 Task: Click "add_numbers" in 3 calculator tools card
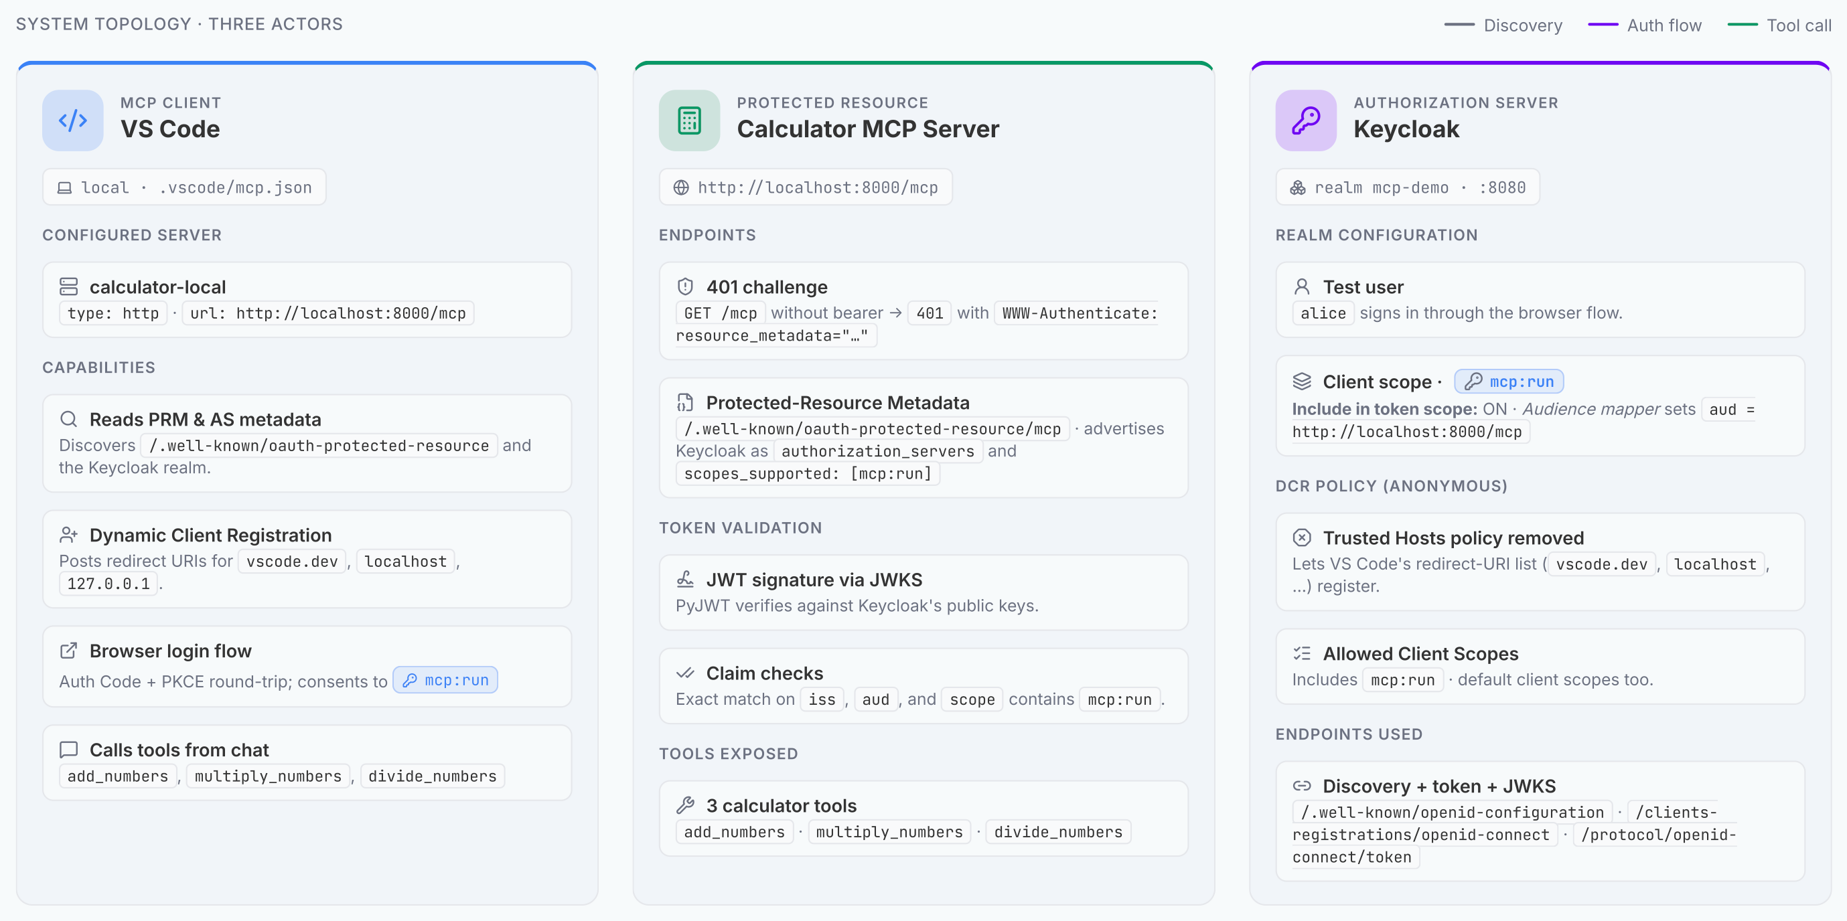point(734,832)
